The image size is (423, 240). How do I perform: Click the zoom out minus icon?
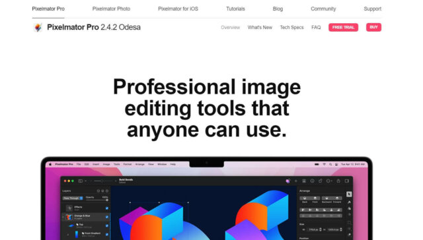[91, 181]
